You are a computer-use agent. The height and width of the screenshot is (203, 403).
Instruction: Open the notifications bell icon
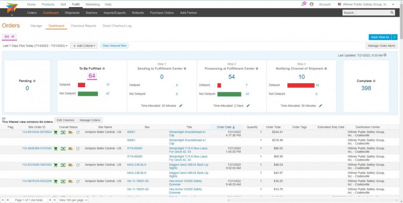click(x=303, y=4)
